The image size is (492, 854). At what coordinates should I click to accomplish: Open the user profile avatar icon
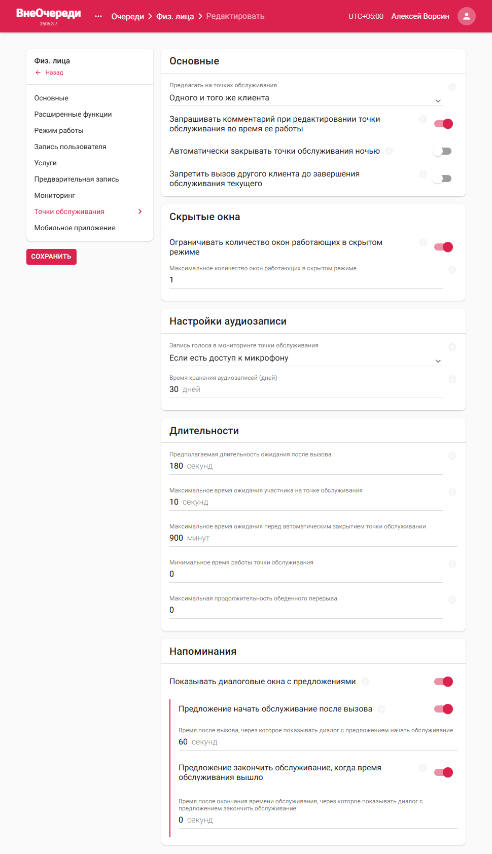pos(466,16)
